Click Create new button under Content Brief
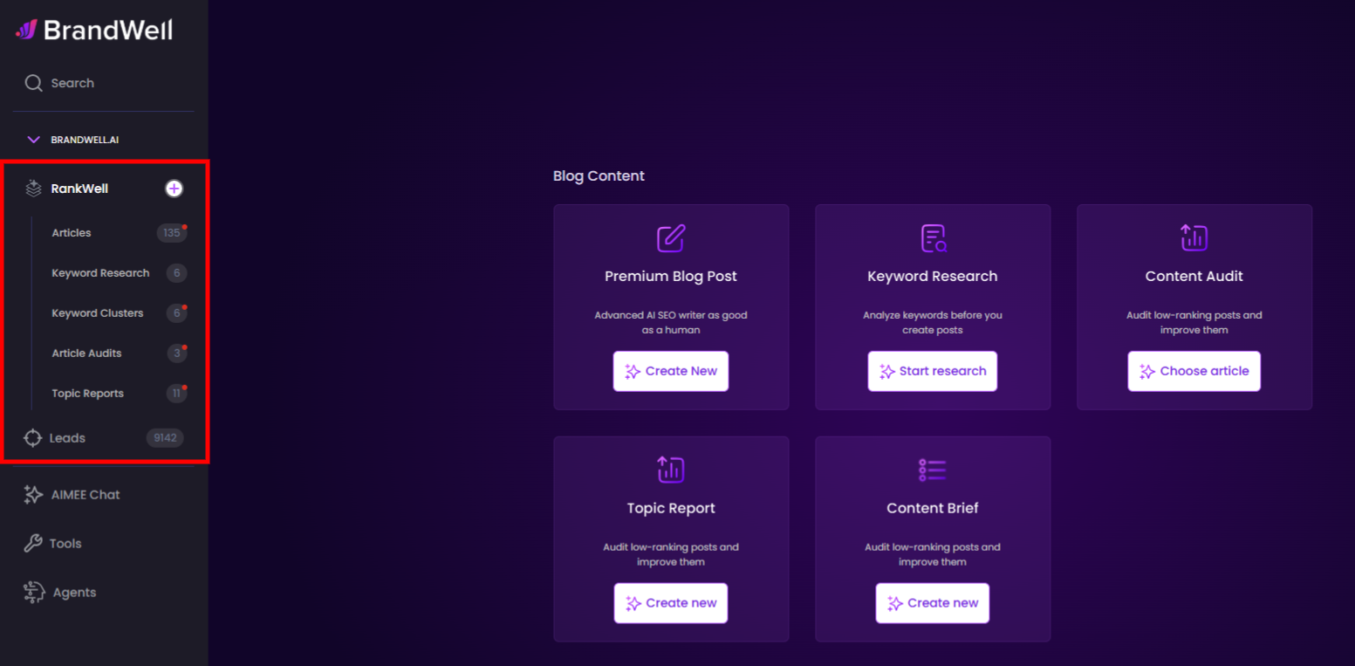1355x666 pixels. [933, 603]
